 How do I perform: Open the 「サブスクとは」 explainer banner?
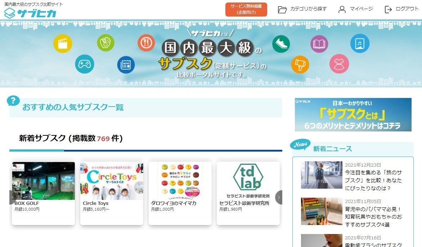(x=353, y=114)
